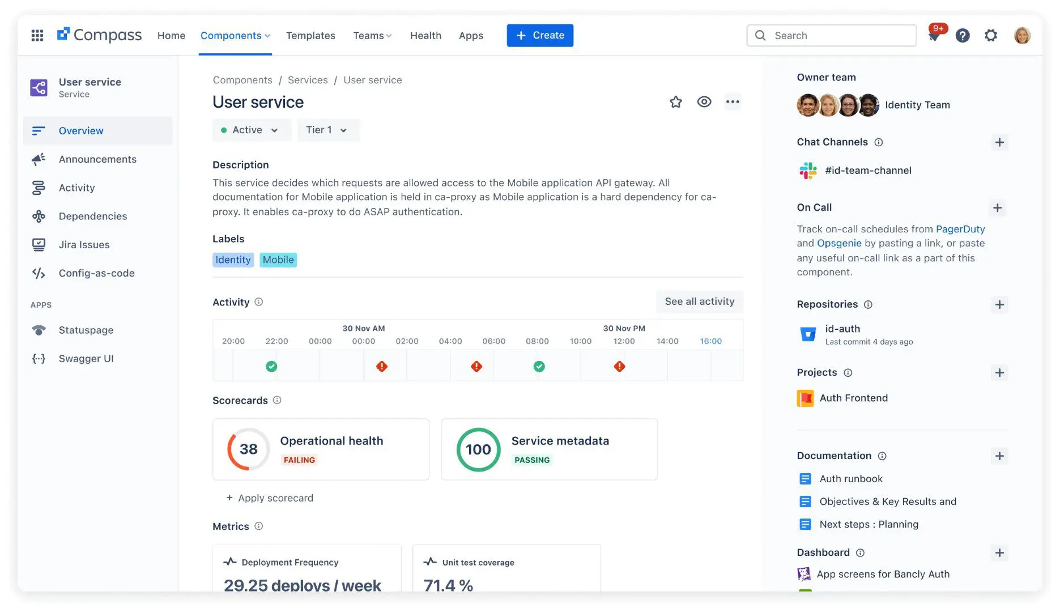This screenshot has width=1060, height=612.
Task: Expand the Tier 1 dropdown
Action: tap(329, 130)
